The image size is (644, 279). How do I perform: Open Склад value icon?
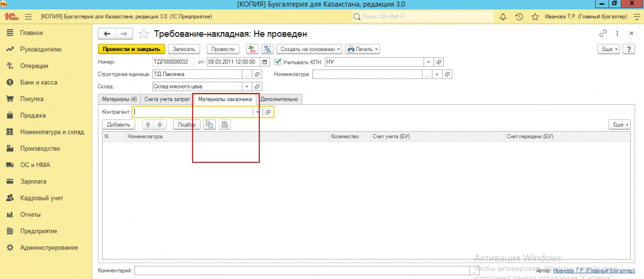(x=257, y=87)
